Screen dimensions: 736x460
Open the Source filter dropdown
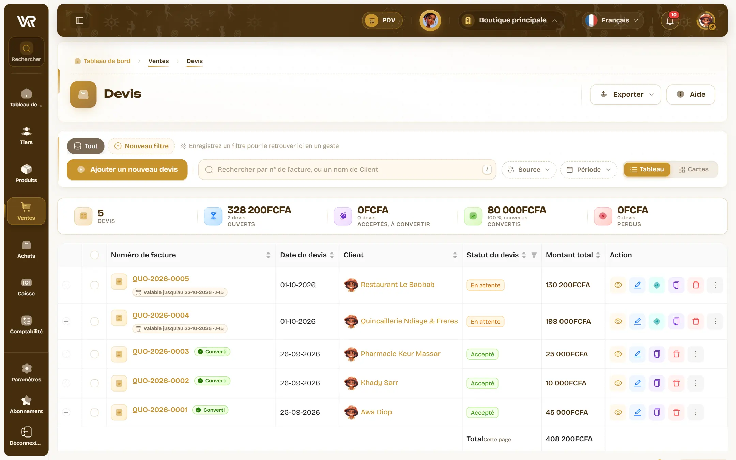529,170
